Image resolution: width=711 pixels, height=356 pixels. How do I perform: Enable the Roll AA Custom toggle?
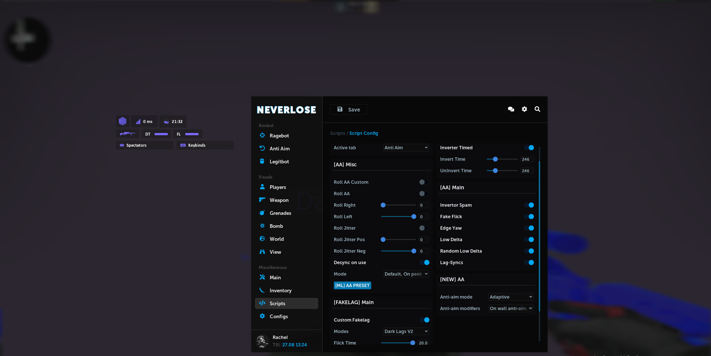[x=424, y=182]
